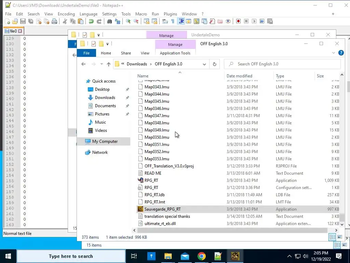Click the Zoom In magnifier icon
The height and width of the screenshot is (263, 350).
tap(128, 21)
